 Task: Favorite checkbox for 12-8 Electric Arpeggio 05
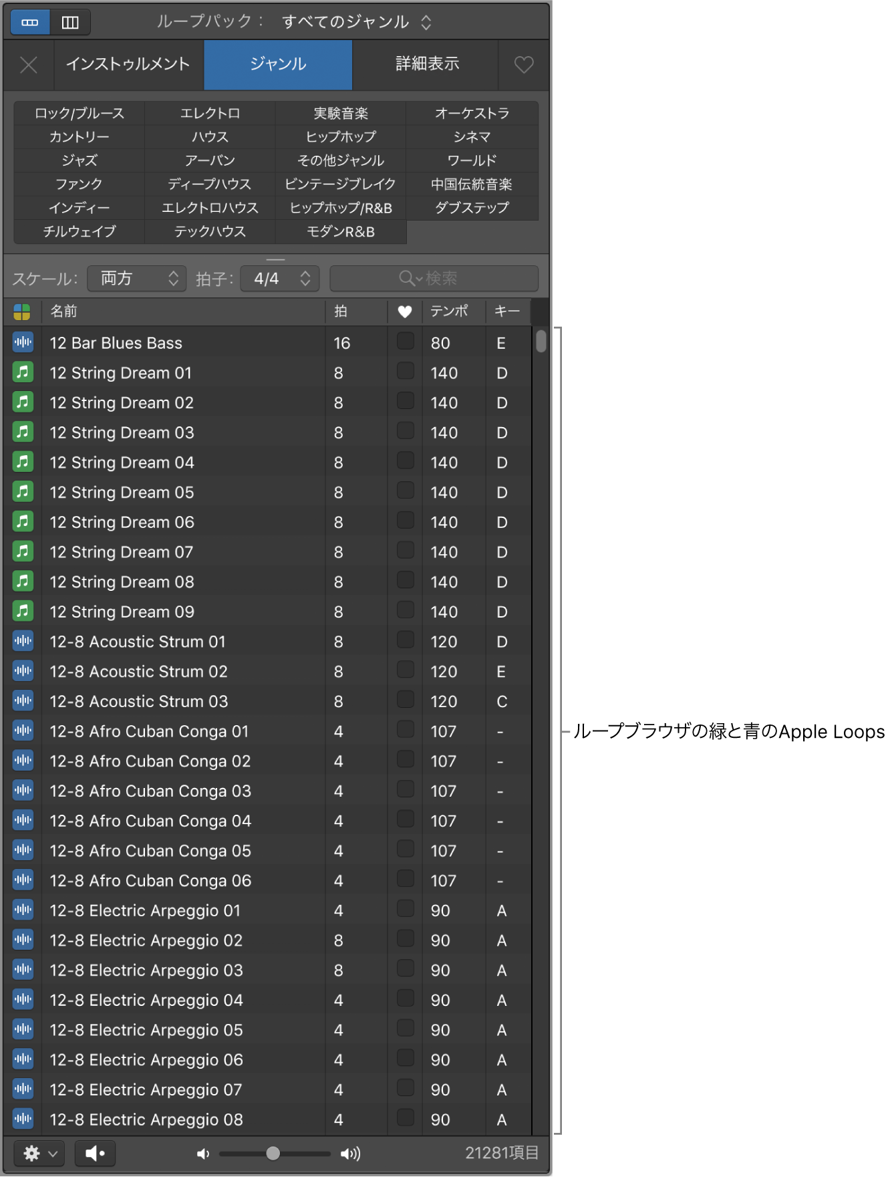[405, 1028]
